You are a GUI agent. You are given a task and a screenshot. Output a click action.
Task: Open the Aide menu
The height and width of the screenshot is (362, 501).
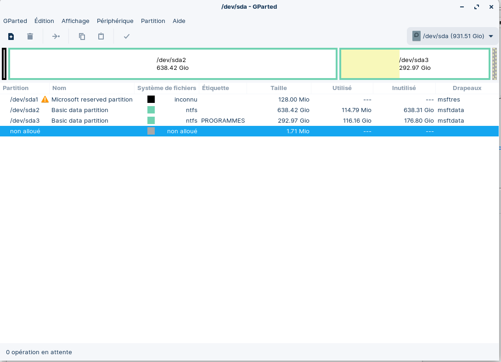[x=179, y=21]
